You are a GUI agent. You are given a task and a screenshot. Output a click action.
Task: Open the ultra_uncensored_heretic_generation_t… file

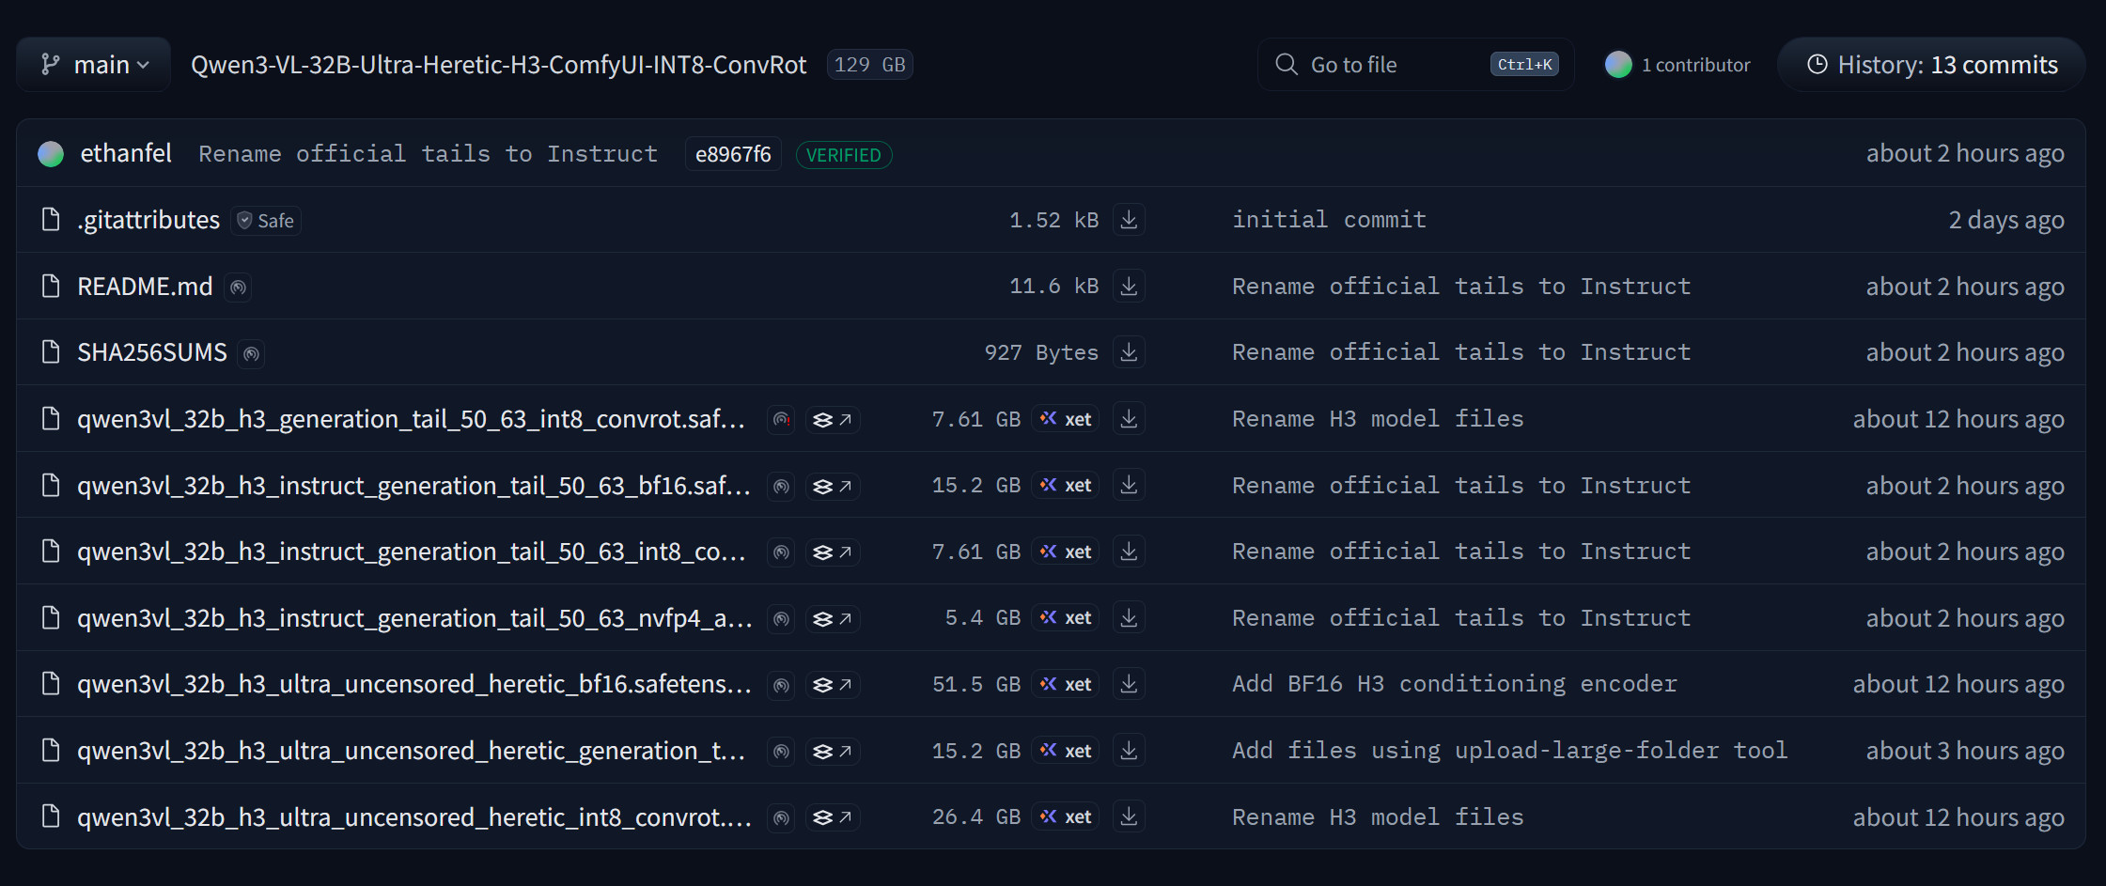click(411, 751)
